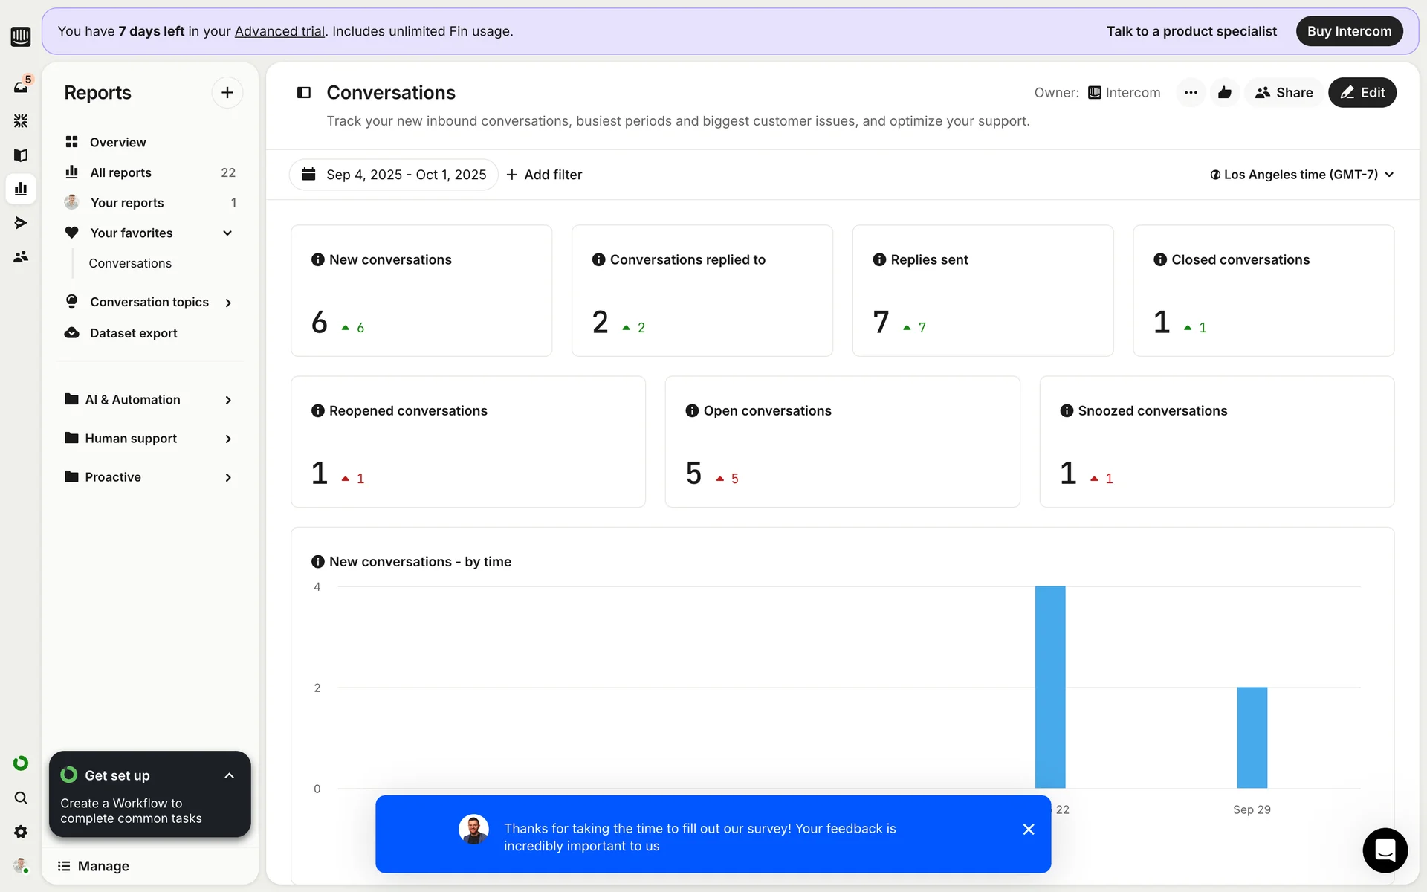Click the search magnifier in left rail

click(x=21, y=798)
